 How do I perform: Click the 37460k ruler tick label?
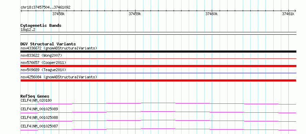211,14
